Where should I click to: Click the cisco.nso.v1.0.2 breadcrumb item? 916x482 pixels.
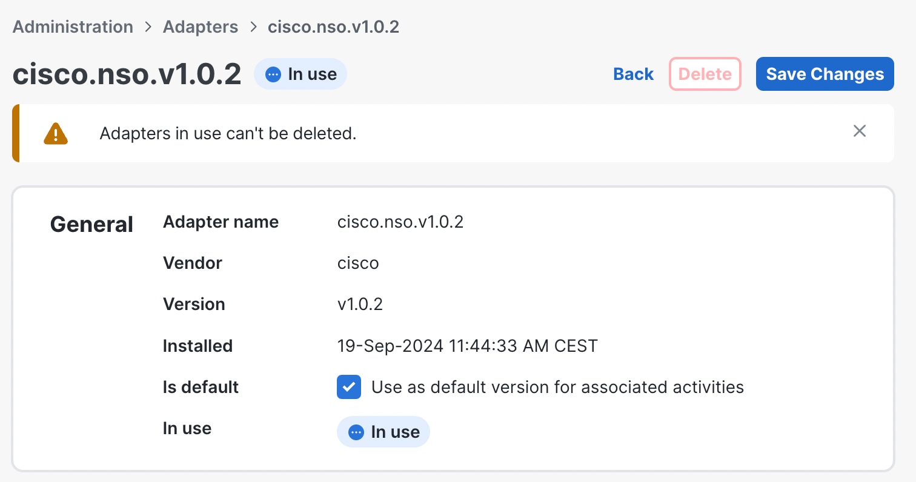click(x=333, y=27)
